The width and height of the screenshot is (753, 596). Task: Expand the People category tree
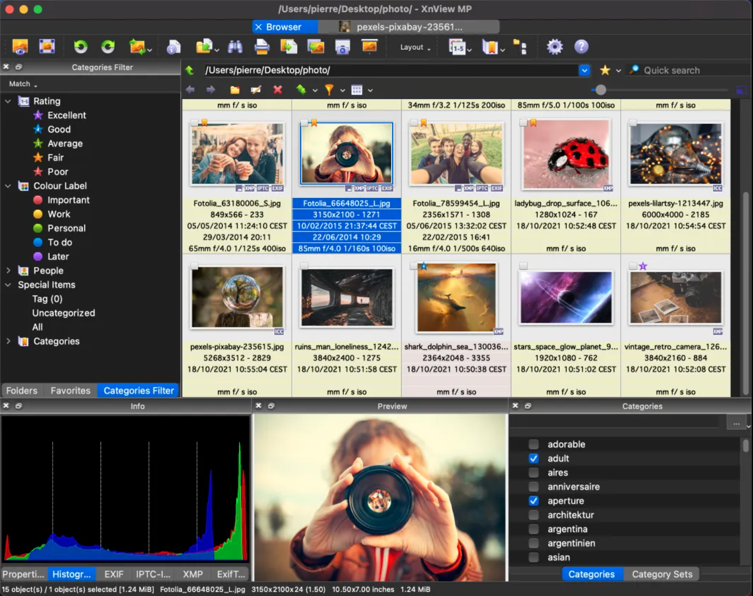[8, 270]
